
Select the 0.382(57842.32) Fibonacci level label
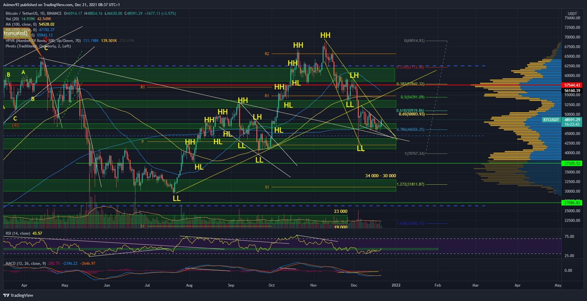tap(410, 84)
